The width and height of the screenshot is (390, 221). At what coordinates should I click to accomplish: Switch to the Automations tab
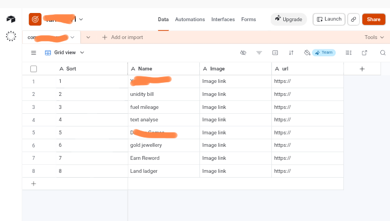coord(190,19)
